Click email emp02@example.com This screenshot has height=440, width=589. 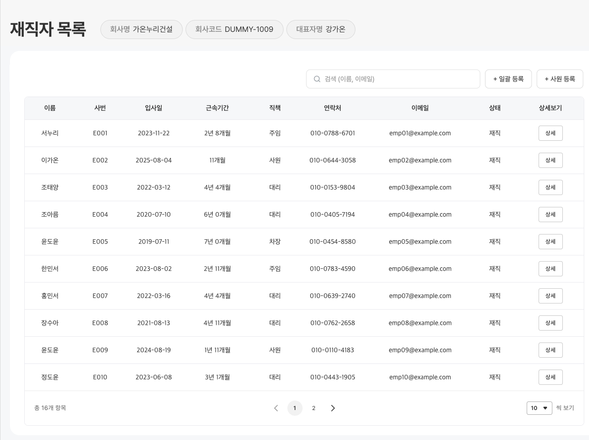point(420,160)
